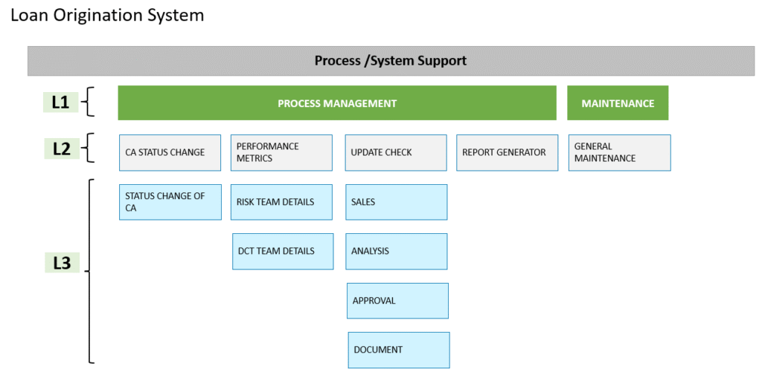Click the DCT TEAM DETAILS box
Viewport: 762px width, 372px height.
(283, 251)
